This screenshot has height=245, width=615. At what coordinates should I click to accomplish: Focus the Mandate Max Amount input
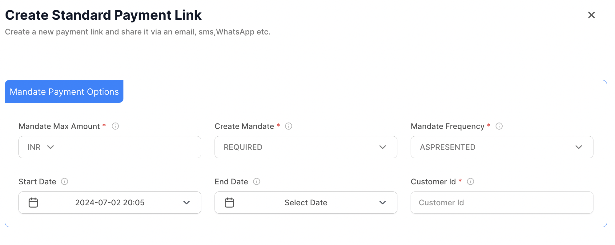[132, 147]
